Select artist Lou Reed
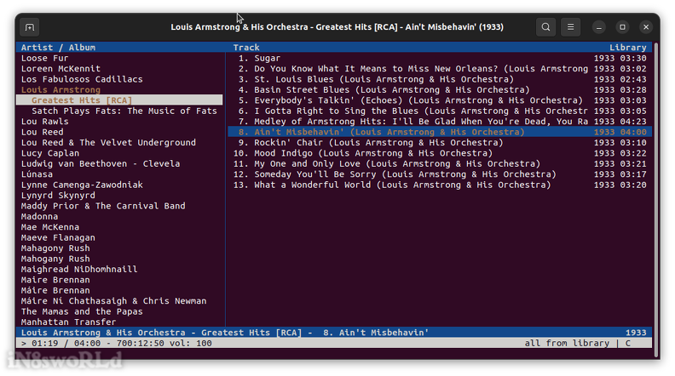This screenshot has height=376, width=675. (x=43, y=132)
